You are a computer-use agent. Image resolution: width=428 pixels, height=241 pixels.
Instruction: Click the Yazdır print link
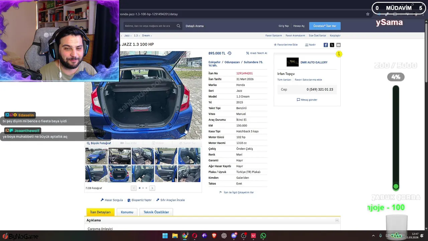point(310,45)
